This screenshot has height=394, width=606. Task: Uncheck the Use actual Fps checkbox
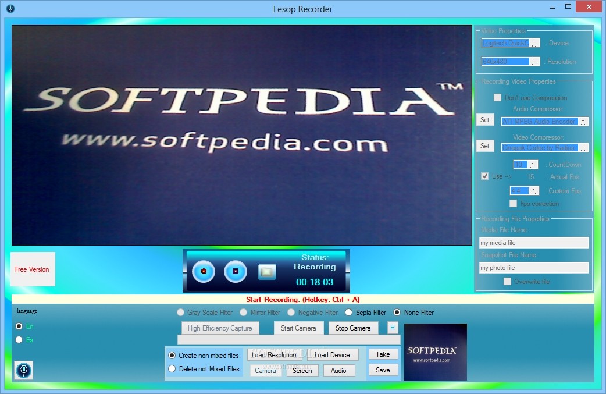pyautogui.click(x=484, y=176)
